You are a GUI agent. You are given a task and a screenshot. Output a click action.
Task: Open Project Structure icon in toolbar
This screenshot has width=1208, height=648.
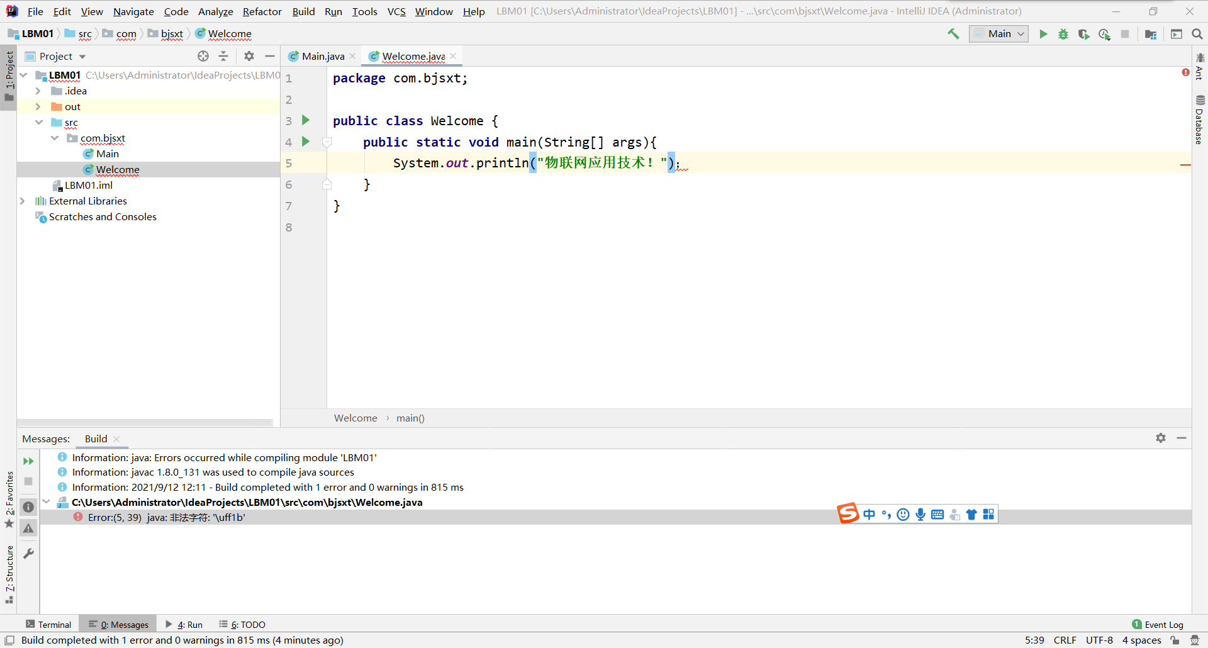click(x=1151, y=34)
